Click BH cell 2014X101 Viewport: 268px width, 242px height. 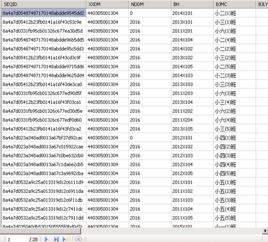point(192,13)
